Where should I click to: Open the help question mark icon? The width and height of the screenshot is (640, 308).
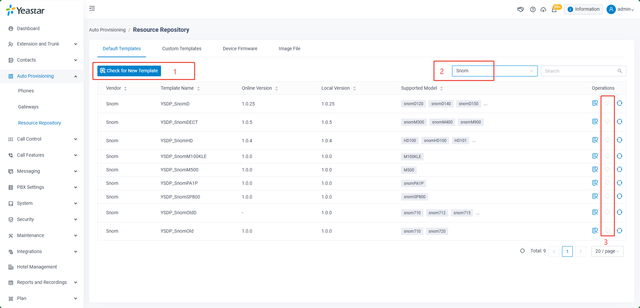point(533,9)
